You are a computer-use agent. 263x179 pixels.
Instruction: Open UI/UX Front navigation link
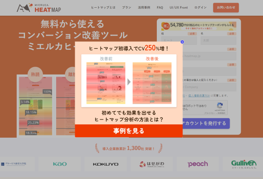pos(179,8)
